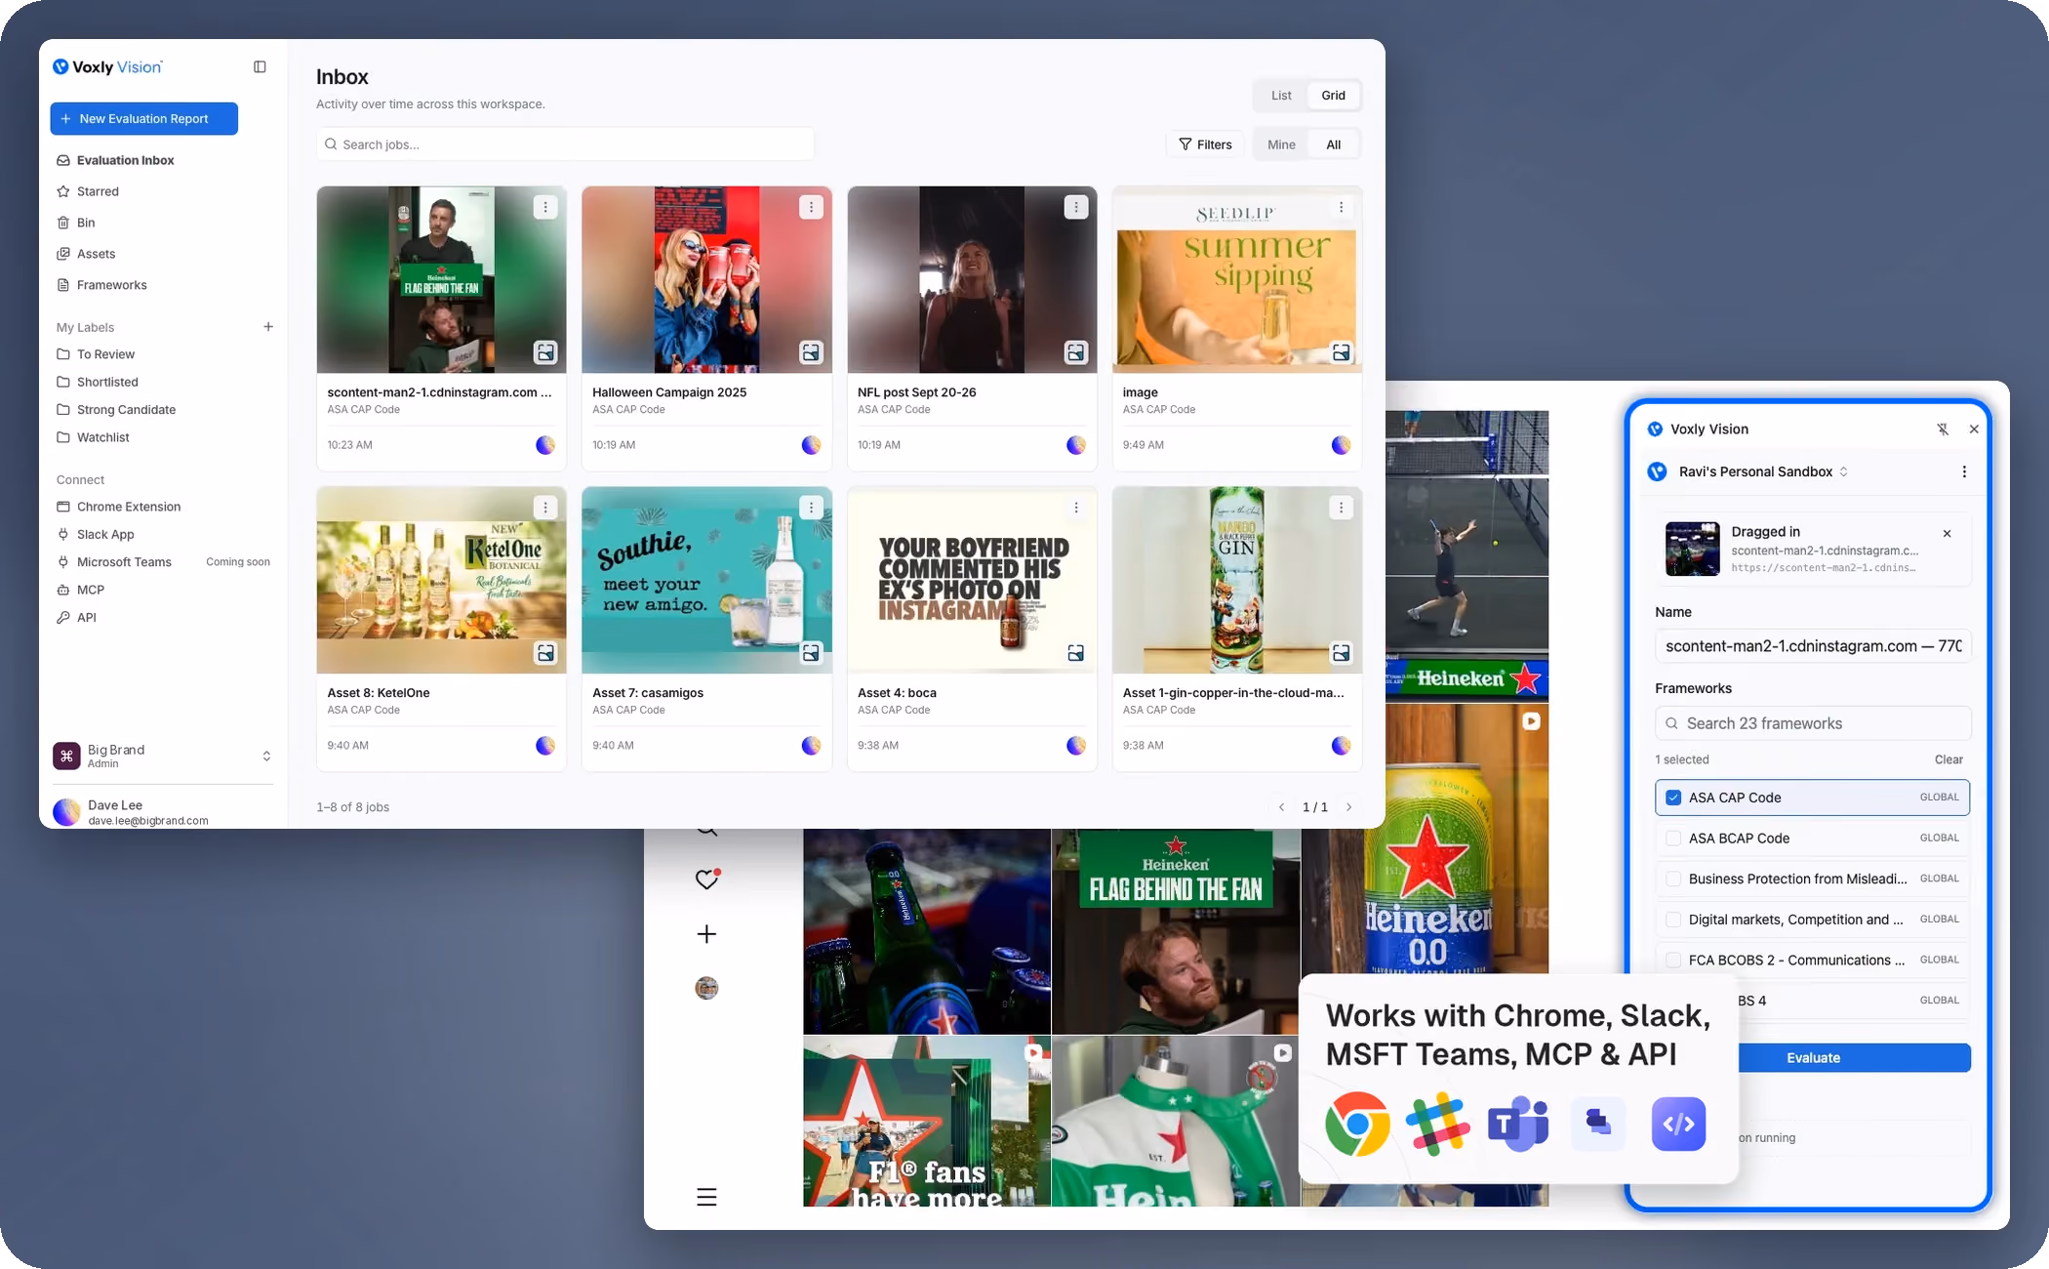Open Starred in sidebar
Viewport: 2049px width, 1269px height.
coord(98,191)
